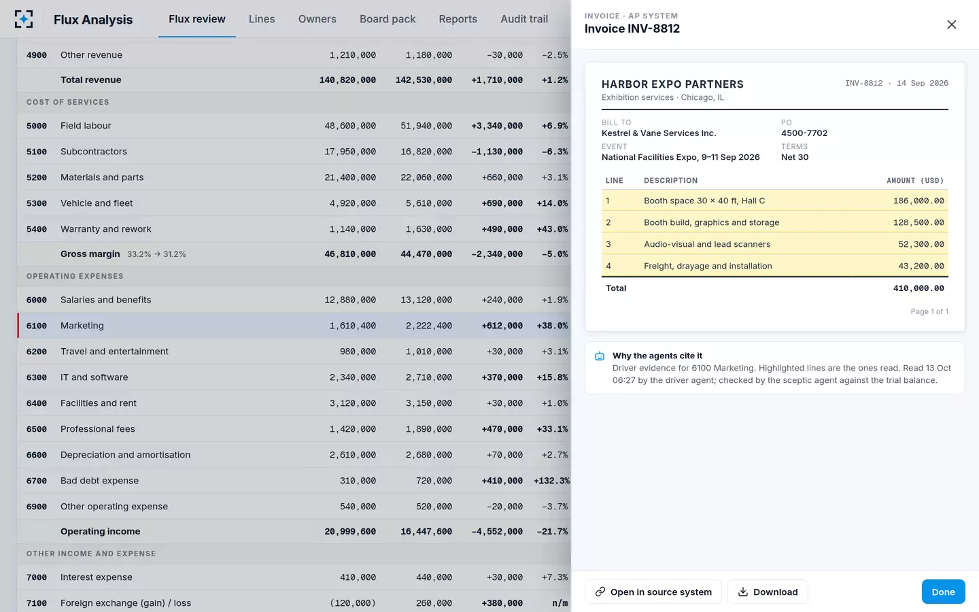Select the 6400 Facilities and rent row
The width and height of the screenshot is (979, 612).
point(294,403)
